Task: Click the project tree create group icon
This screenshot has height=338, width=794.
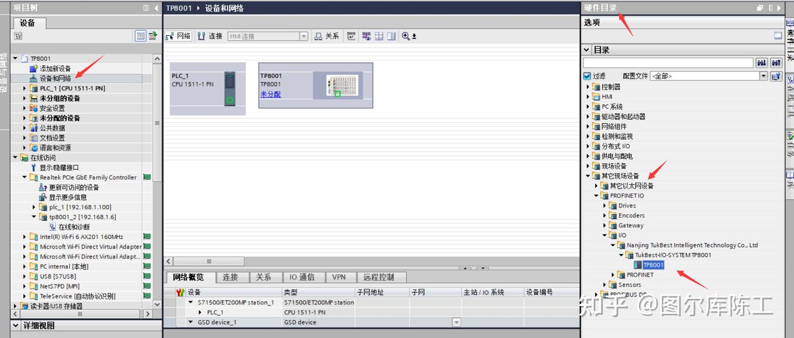Action: click(18, 36)
